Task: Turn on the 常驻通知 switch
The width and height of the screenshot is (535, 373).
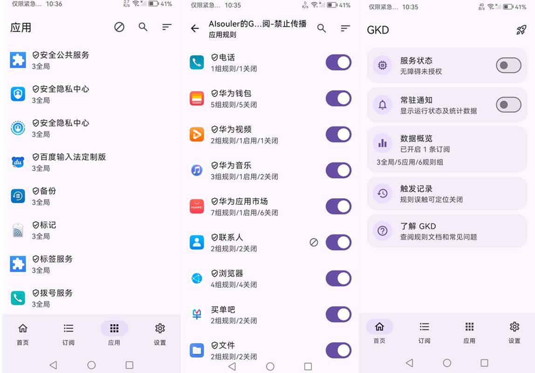Action: [x=508, y=105]
